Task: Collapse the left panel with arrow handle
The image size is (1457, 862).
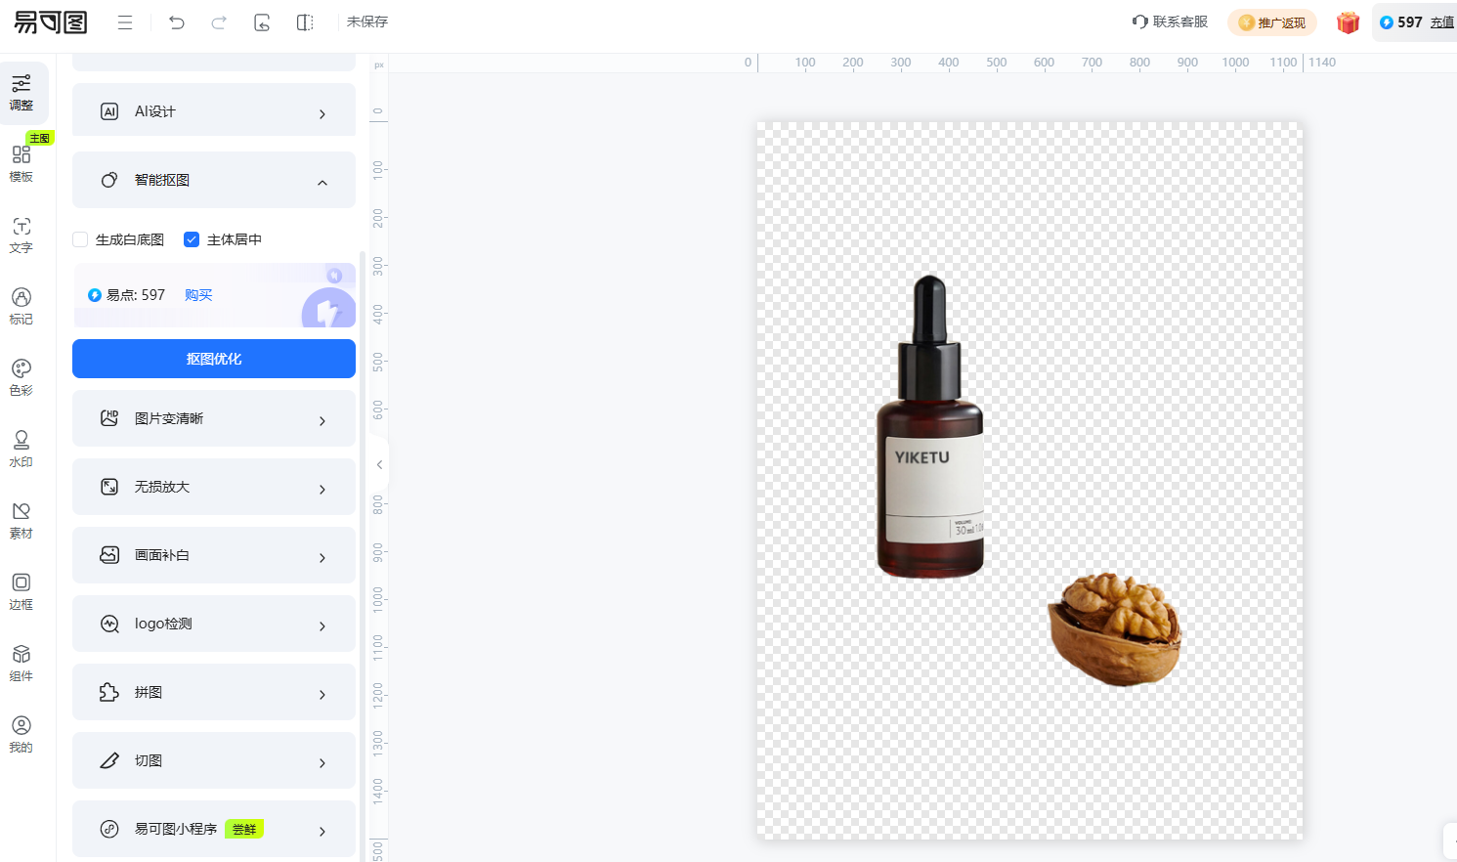Action: (379, 464)
